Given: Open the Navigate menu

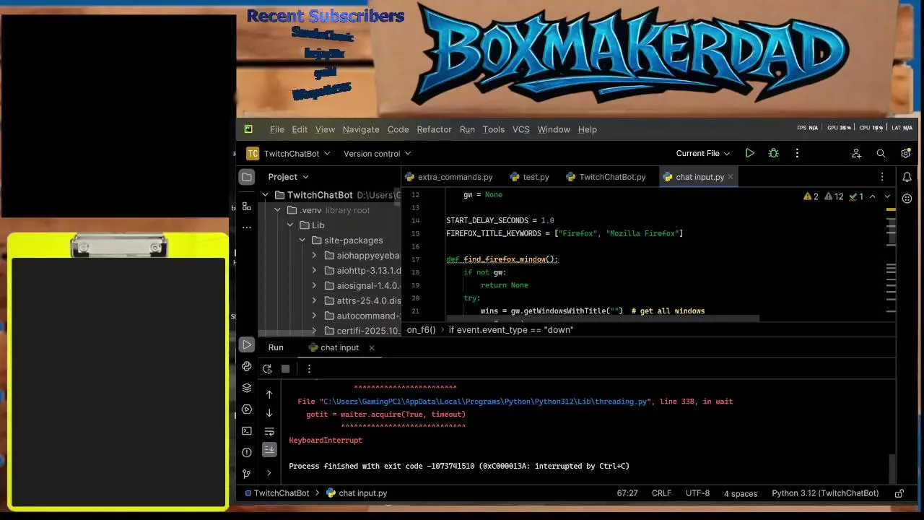Looking at the screenshot, I should pyautogui.click(x=361, y=129).
